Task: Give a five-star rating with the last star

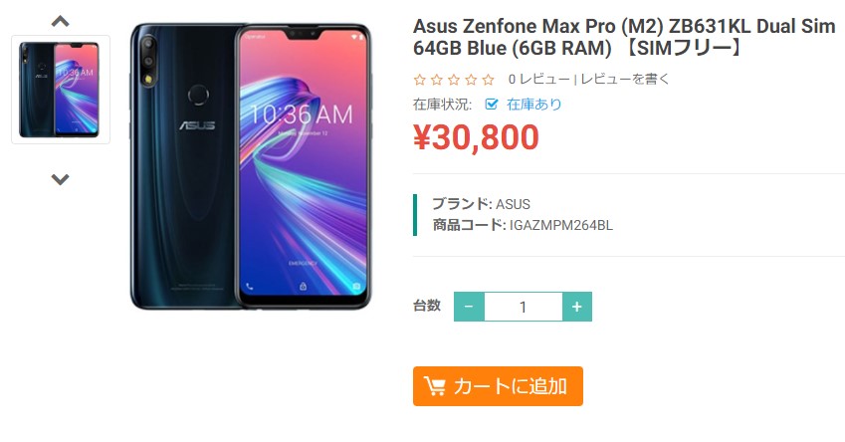Action: 489,80
